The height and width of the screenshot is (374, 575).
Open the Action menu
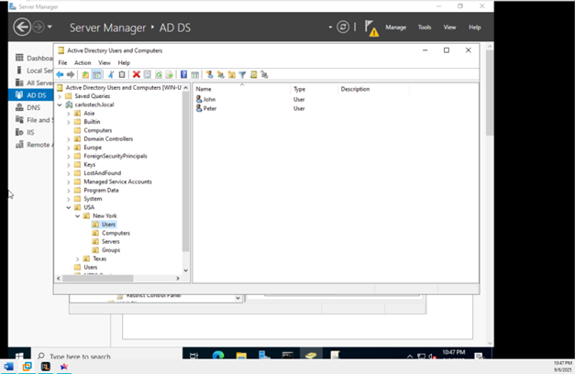pyautogui.click(x=83, y=62)
